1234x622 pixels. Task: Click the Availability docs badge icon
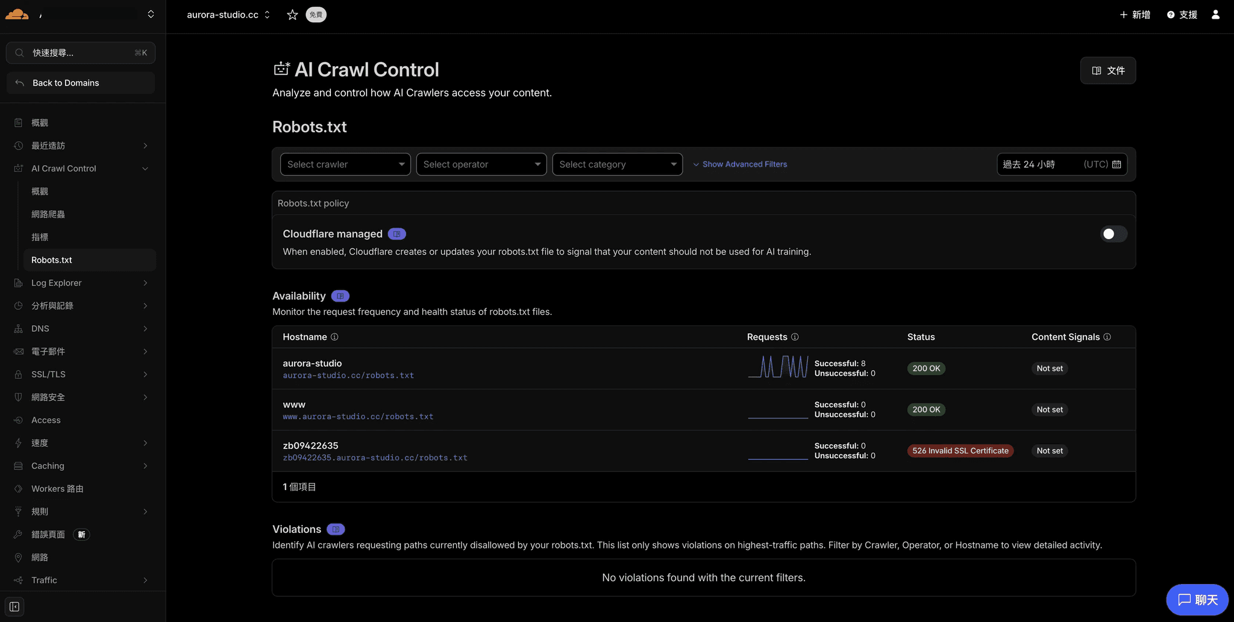(340, 296)
